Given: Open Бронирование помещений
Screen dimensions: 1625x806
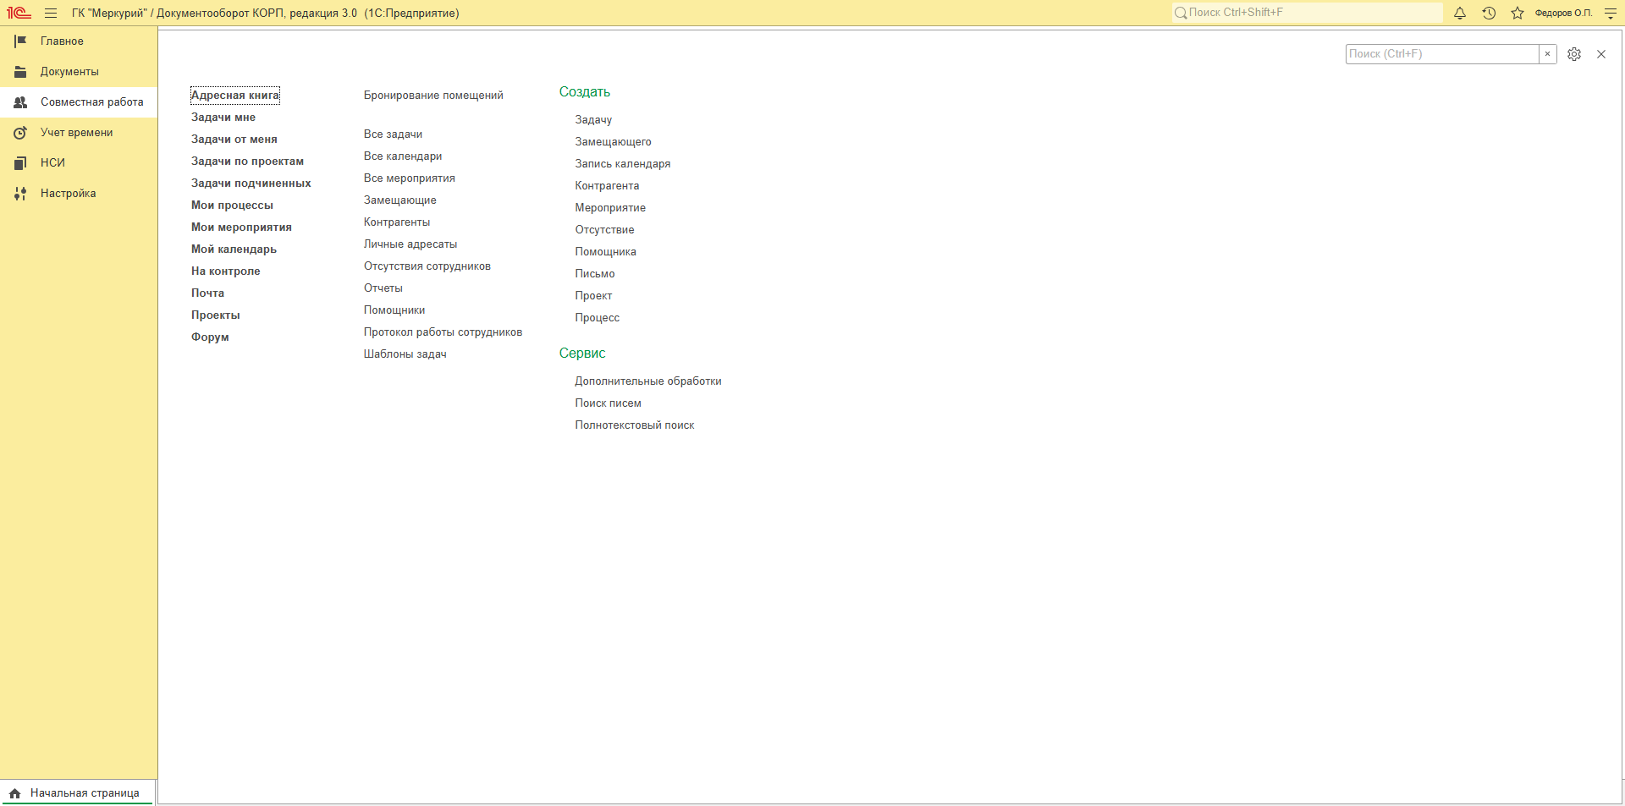Looking at the screenshot, I should [433, 95].
